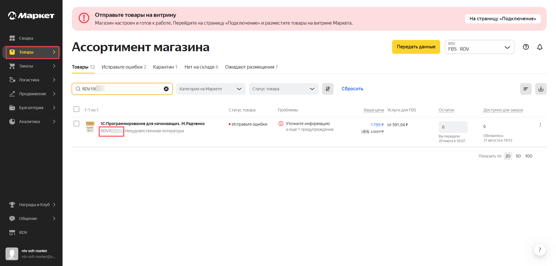556x266 pixels.
Task: Open the floating help question button
Action: click(x=539, y=250)
